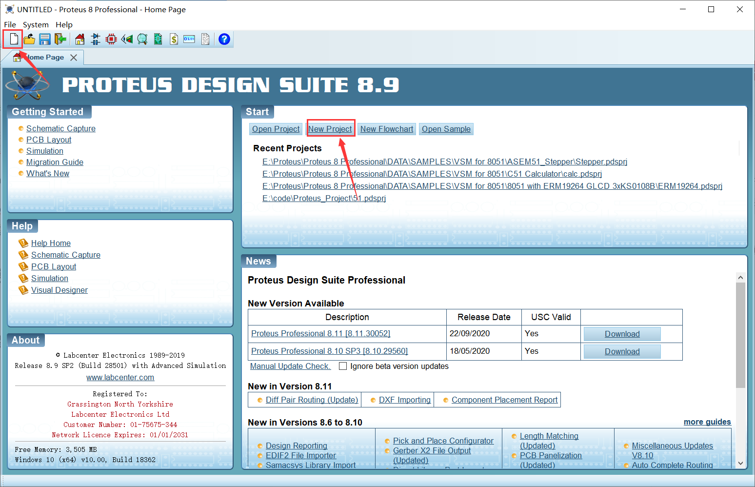This screenshot has height=487, width=755.
Task: Open a project with the folder icon
Action: [29, 39]
